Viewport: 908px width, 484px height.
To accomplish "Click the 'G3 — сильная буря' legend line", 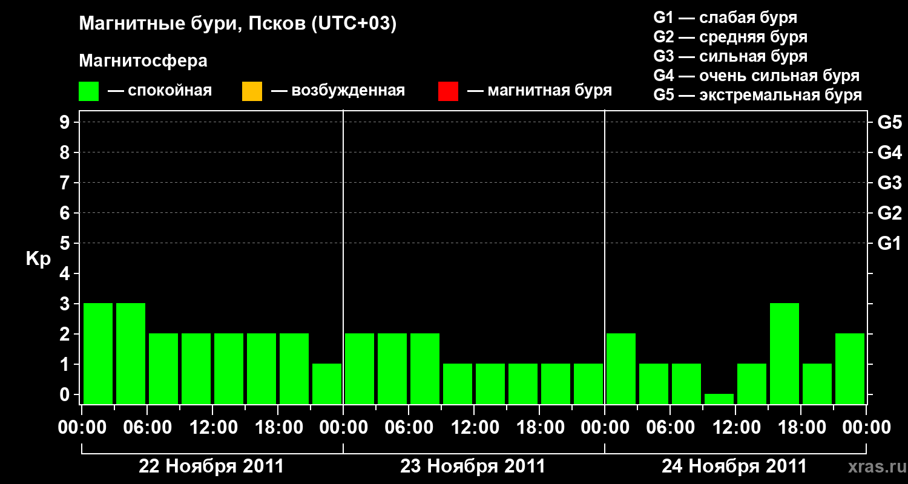I will 731,56.
